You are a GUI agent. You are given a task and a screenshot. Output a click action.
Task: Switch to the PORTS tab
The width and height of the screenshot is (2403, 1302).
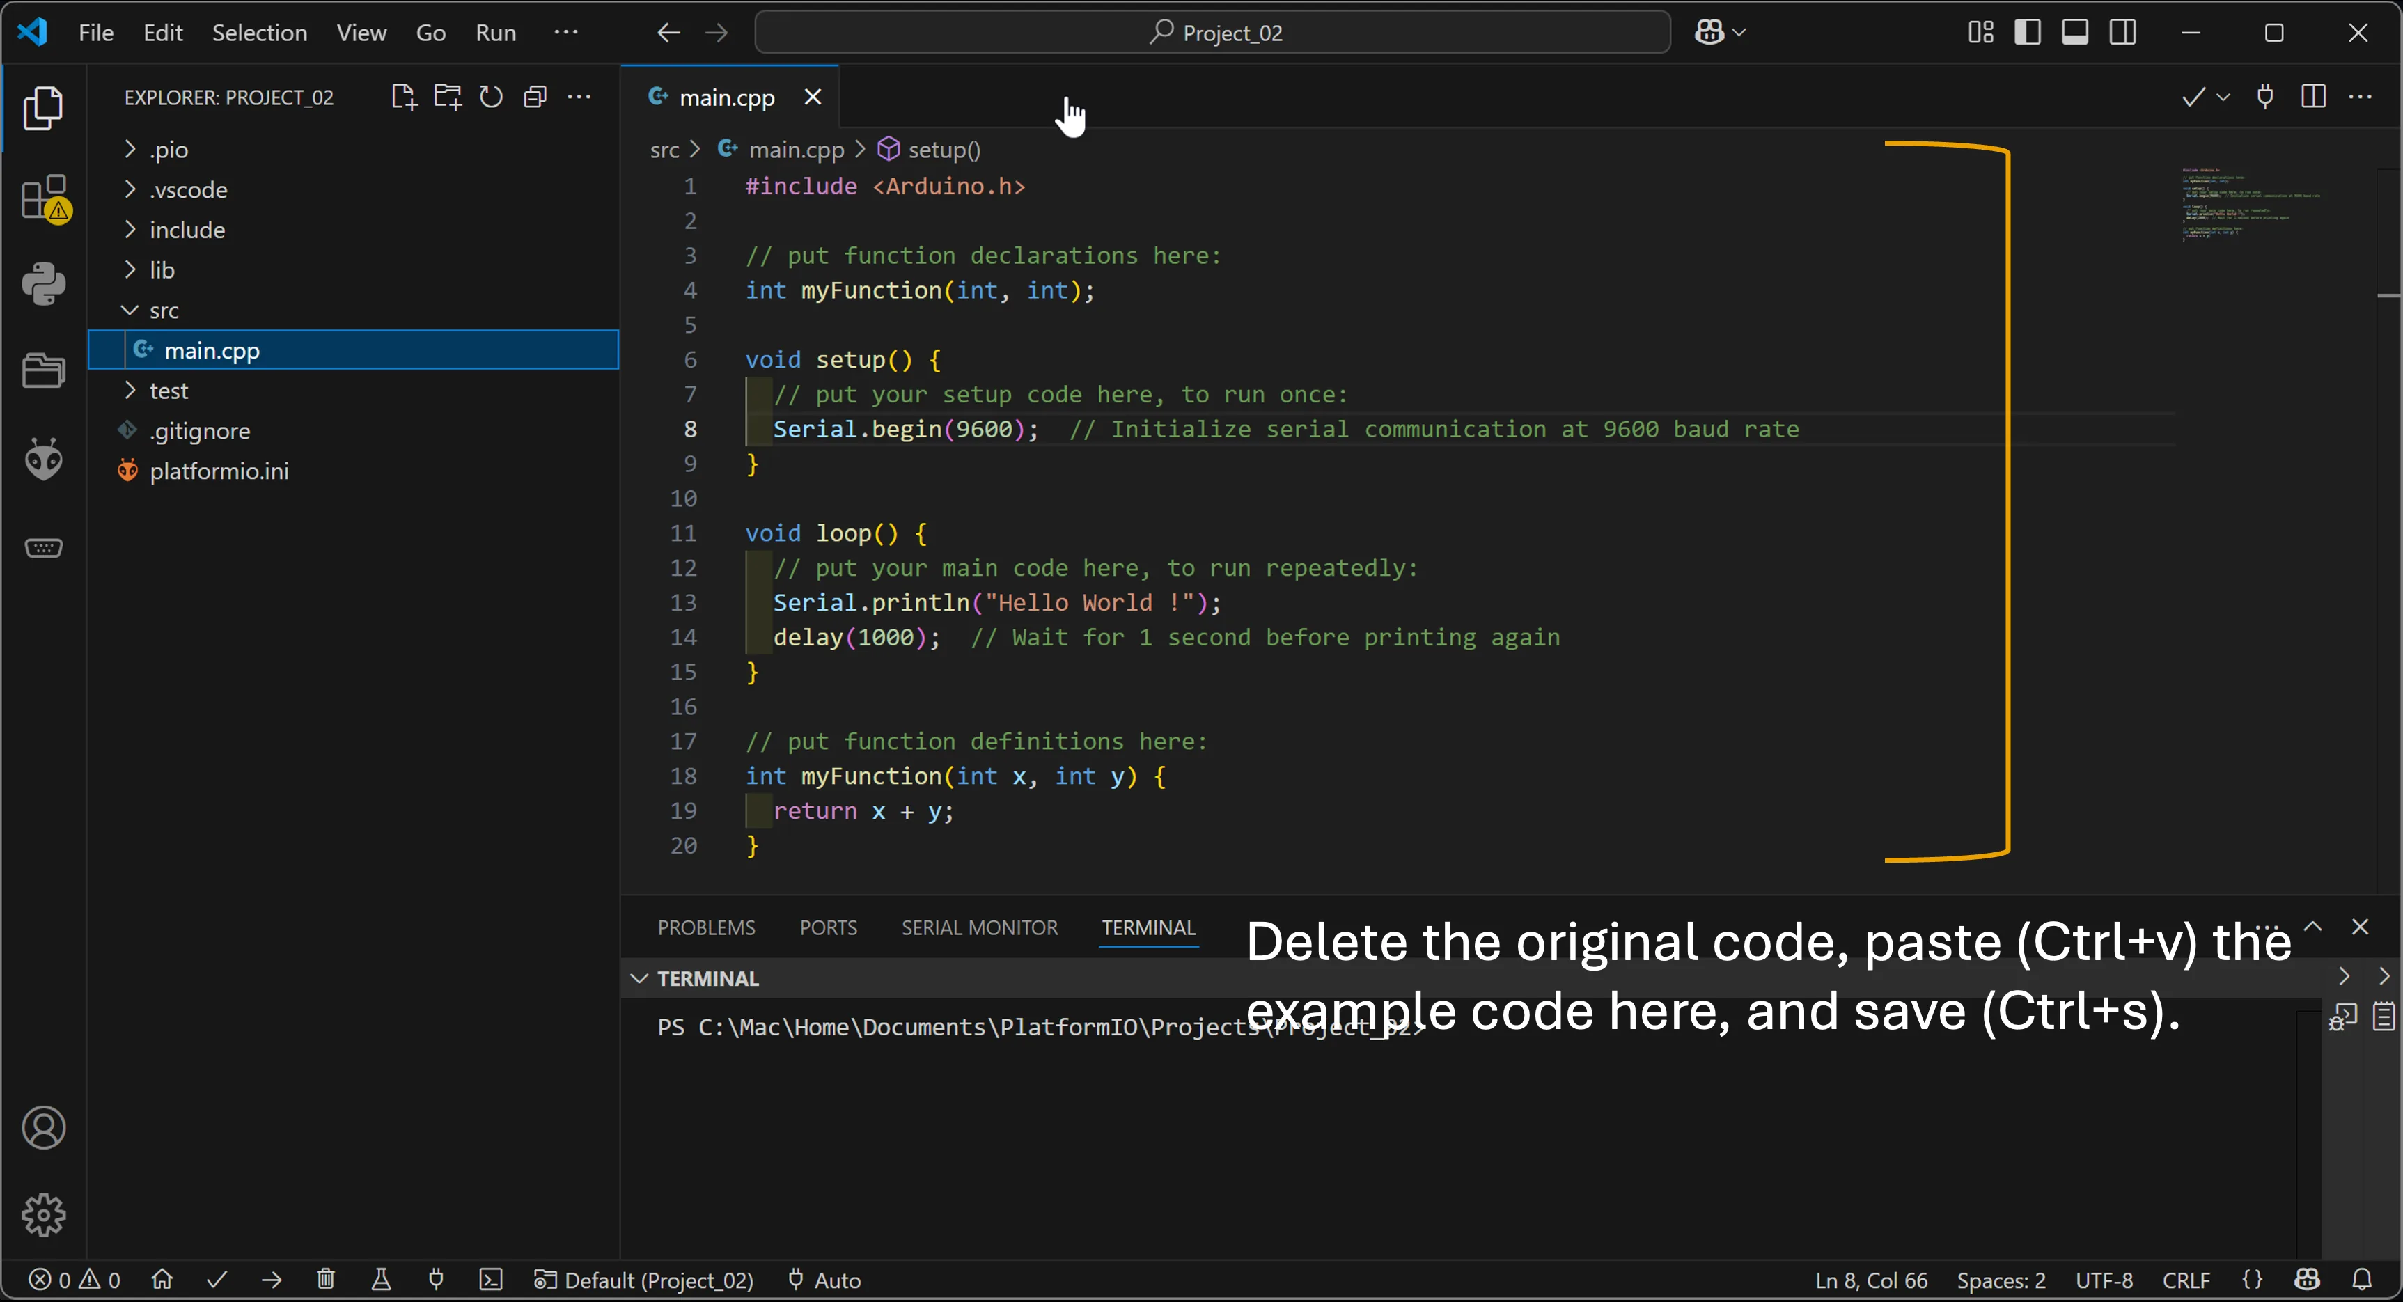click(x=827, y=928)
